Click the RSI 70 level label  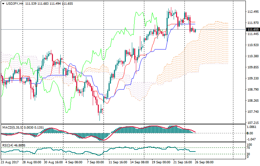[249, 147]
